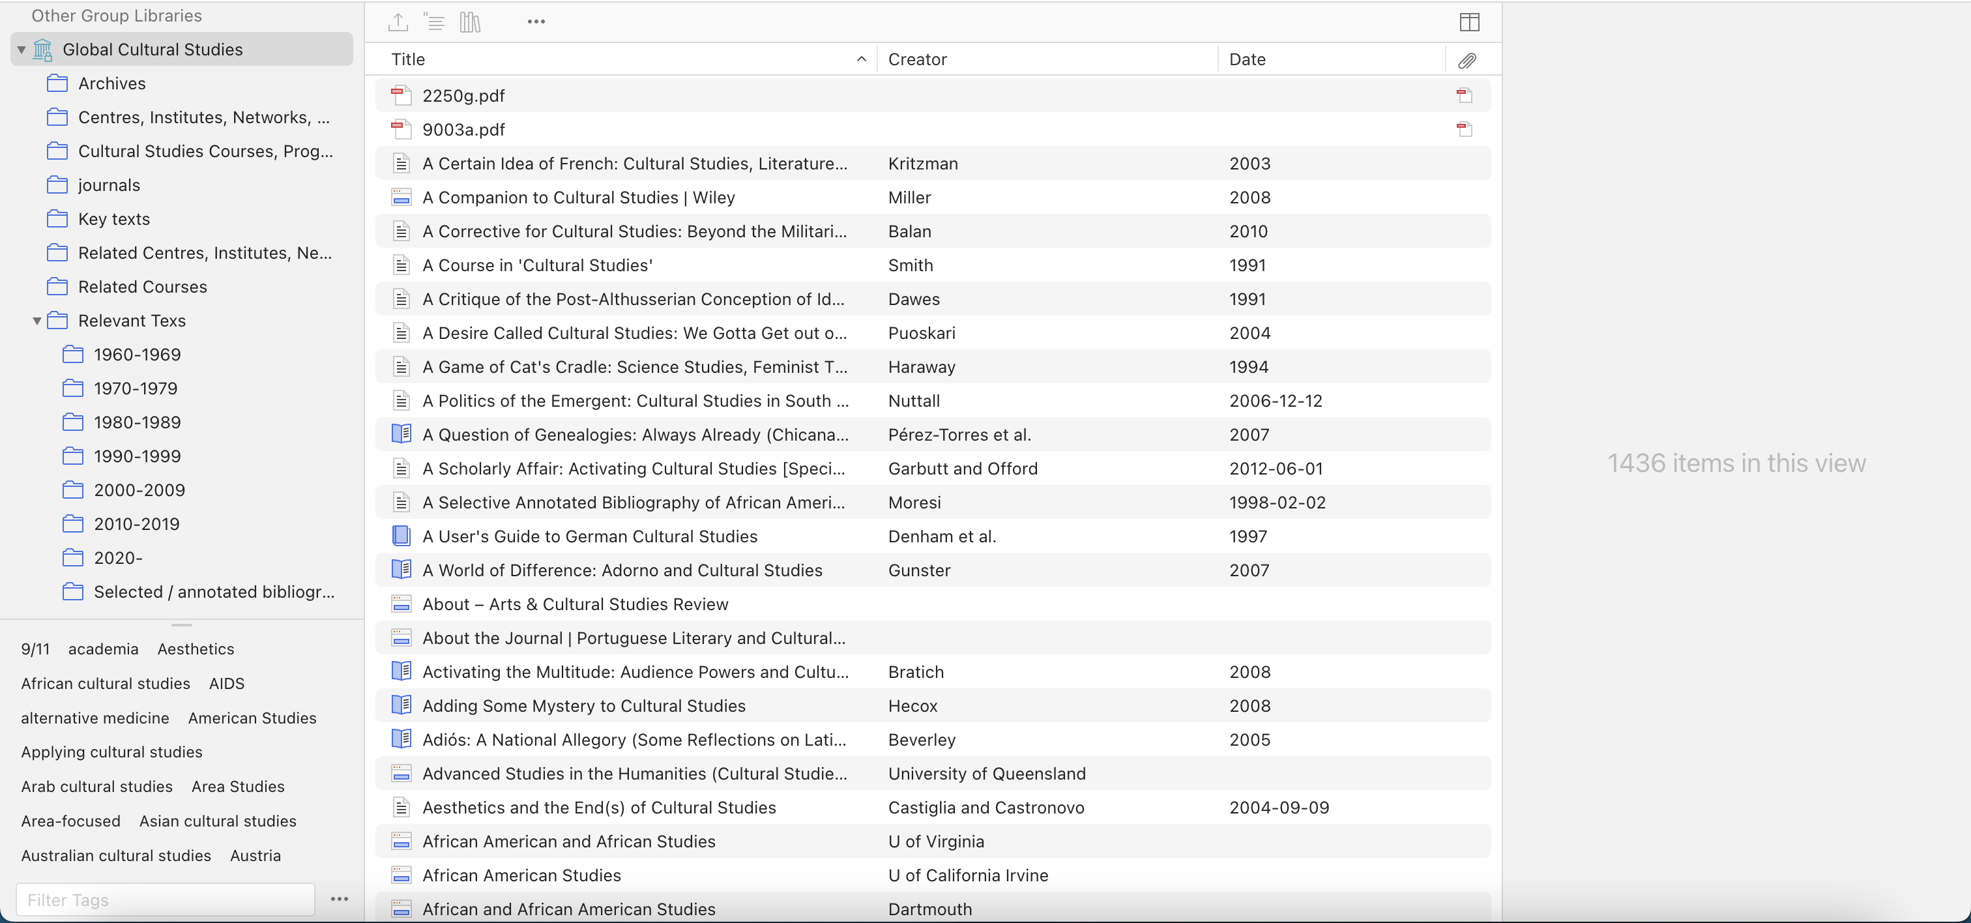Toggle Title column sort order arrow
The width and height of the screenshot is (1971, 923).
(x=861, y=60)
